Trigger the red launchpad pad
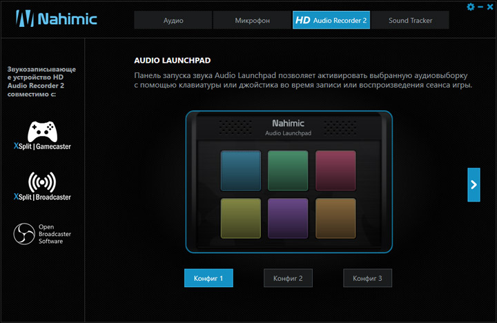497x323 pixels. [x=335, y=171]
